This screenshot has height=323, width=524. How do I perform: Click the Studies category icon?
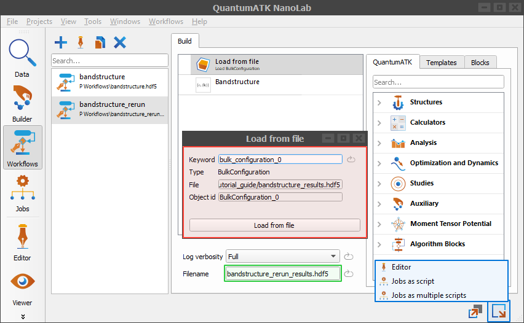point(398,184)
